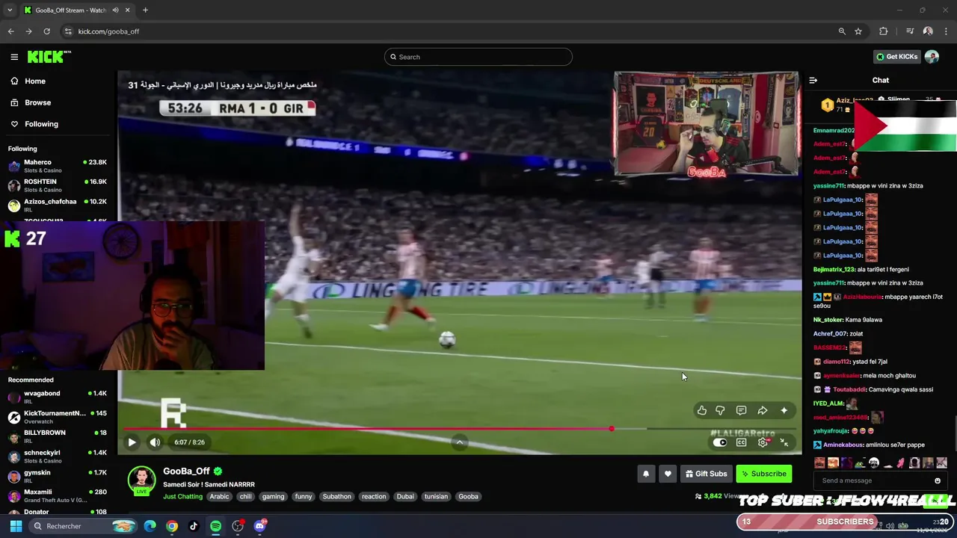This screenshot has height=538, width=957.
Task: Select the reaction tag
Action: pyautogui.click(x=374, y=496)
